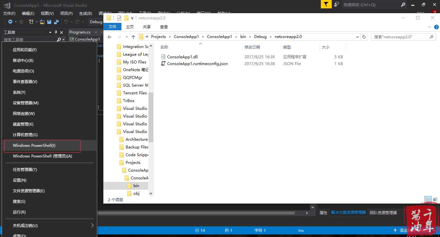440x237 pixels.
Task: Go up one folder level in Explorer
Action: (133, 37)
